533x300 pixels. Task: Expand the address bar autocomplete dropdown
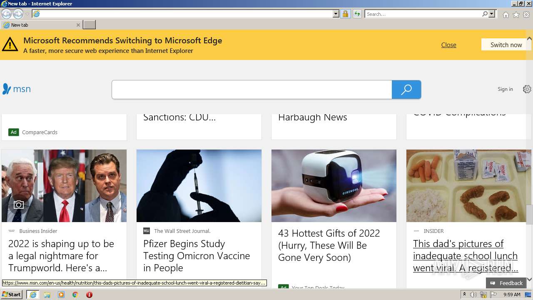[x=336, y=14]
